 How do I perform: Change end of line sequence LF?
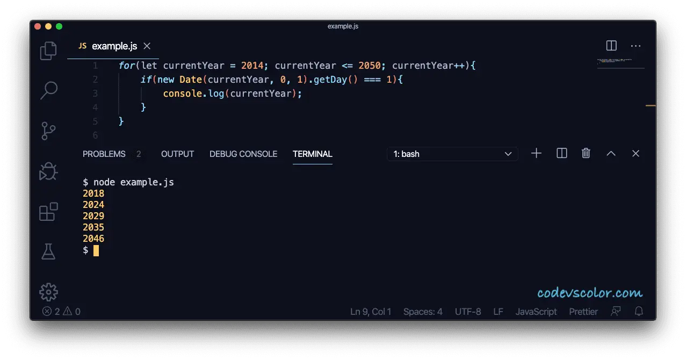tap(498, 312)
